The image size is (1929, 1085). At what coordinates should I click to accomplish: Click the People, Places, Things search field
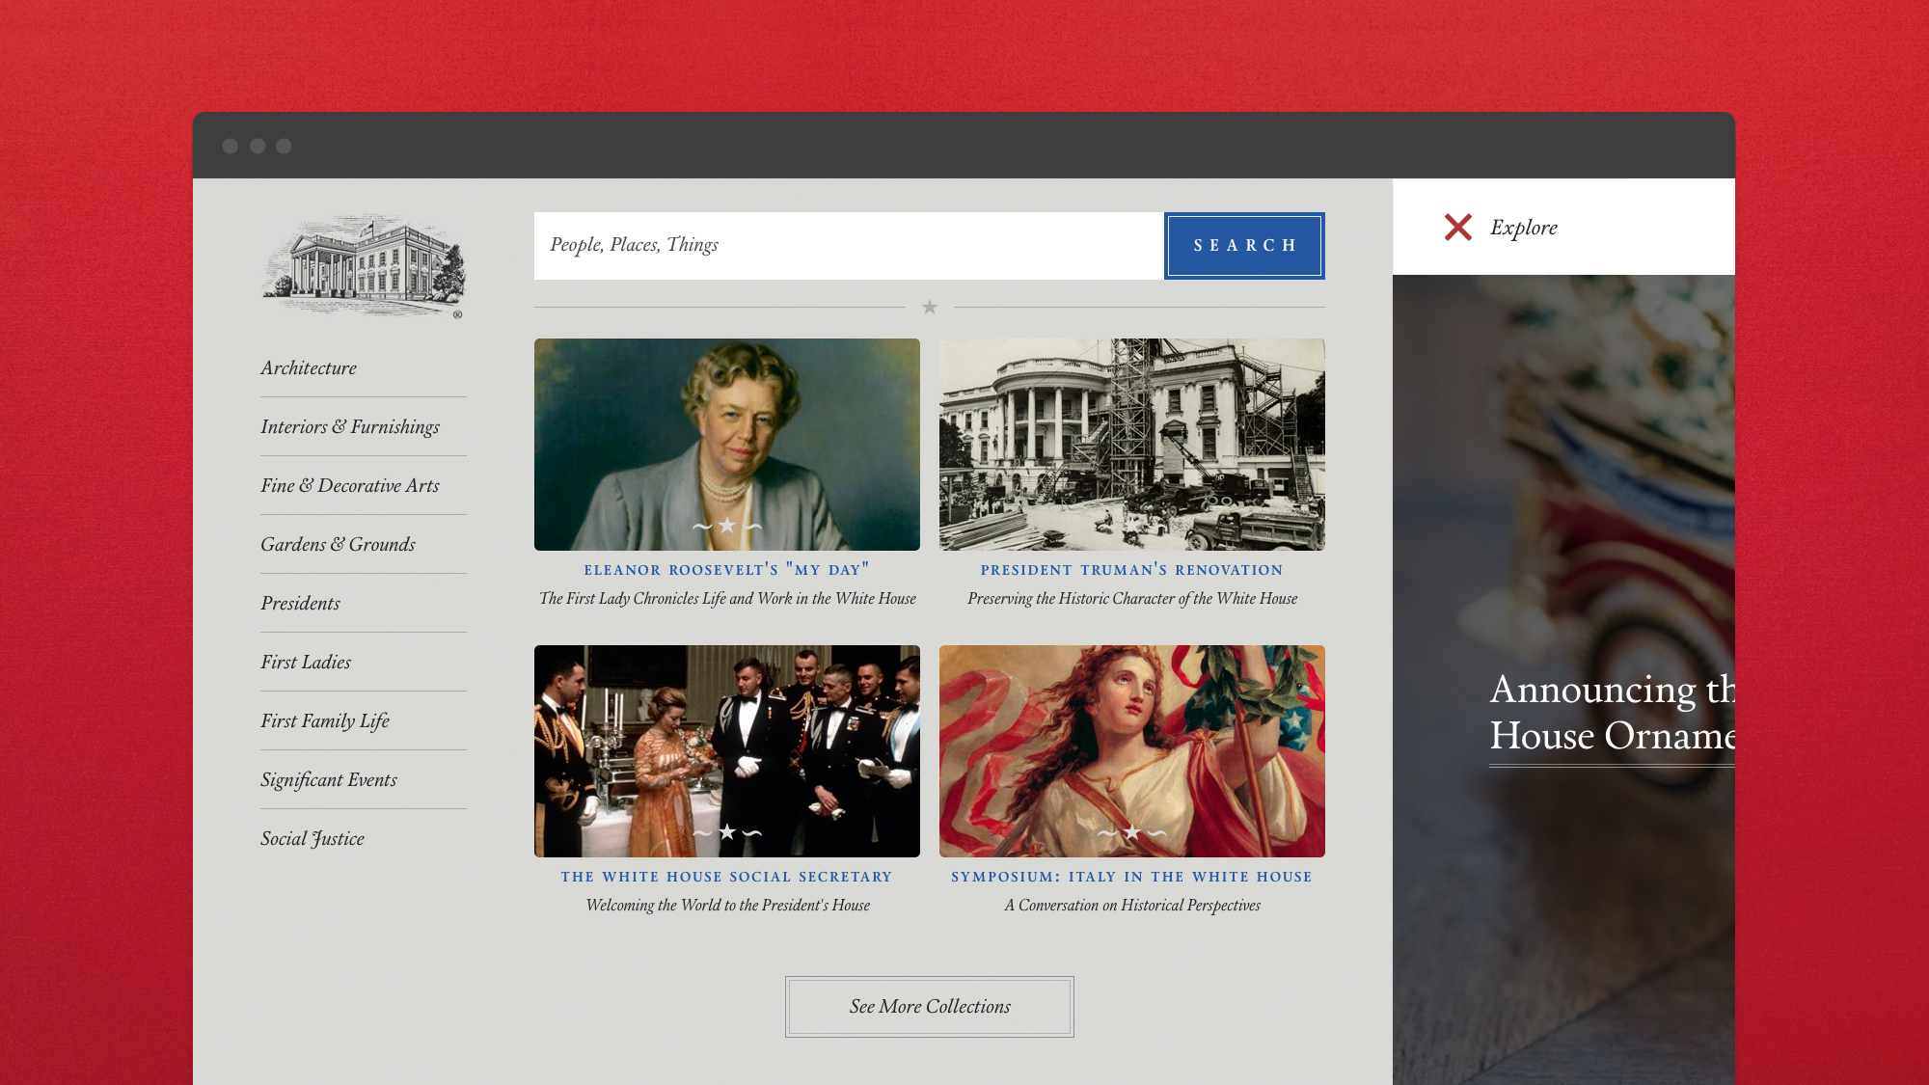(x=848, y=246)
